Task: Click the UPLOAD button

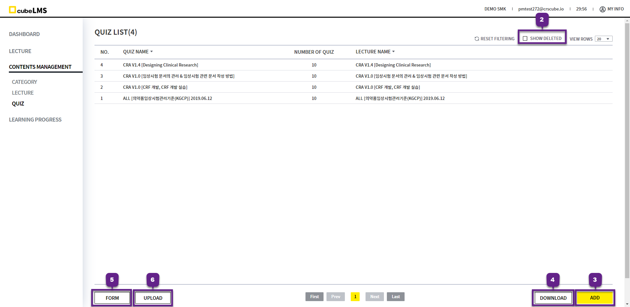Action: 153,298
